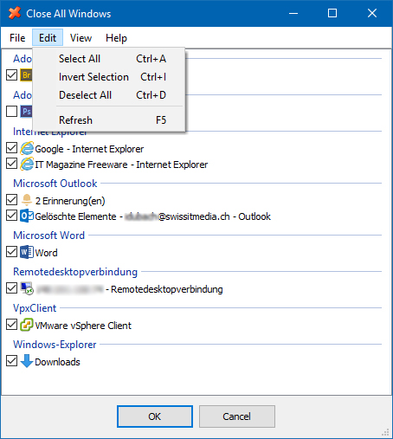Click the Close All Windows app icon in title bar
This screenshot has height=439, width=393.
click(15, 13)
